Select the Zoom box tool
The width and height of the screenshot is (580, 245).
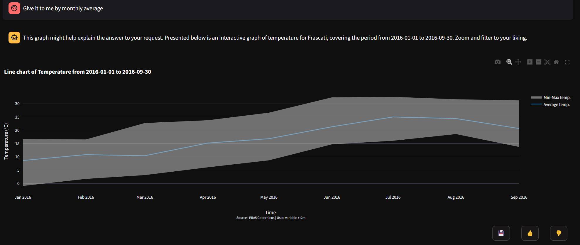pos(509,62)
